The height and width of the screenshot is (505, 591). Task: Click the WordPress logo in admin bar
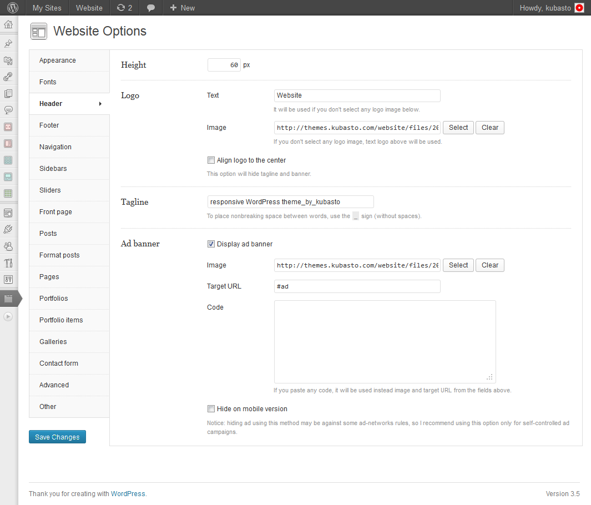click(x=12, y=8)
